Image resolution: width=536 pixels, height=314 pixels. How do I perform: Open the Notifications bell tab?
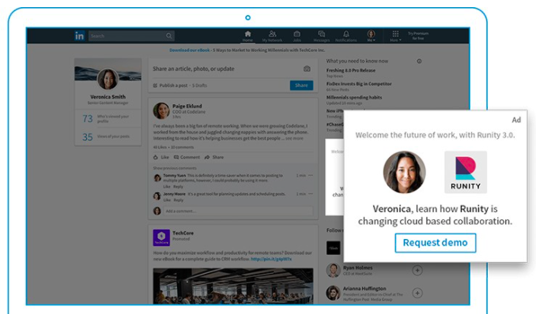point(346,36)
